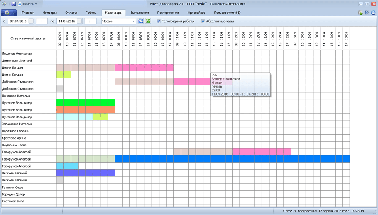Viewport: 378px width, 215px height.
Task: Select row Дементьев Дмитрий
Action: [x=29, y=61]
